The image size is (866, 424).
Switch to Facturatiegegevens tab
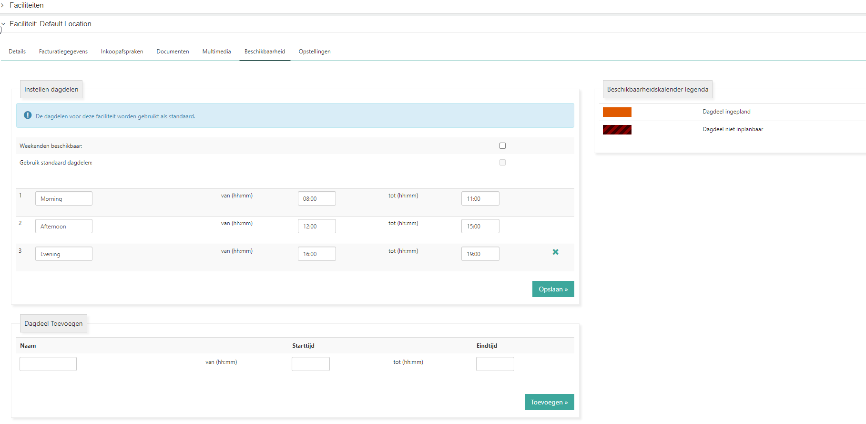point(63,52)
